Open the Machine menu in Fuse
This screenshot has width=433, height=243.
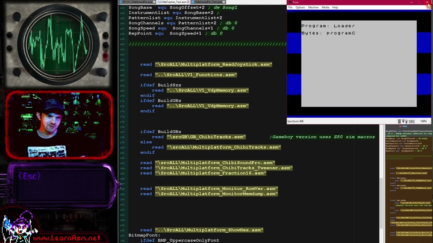pyautogui.click(x=313, y=7)
